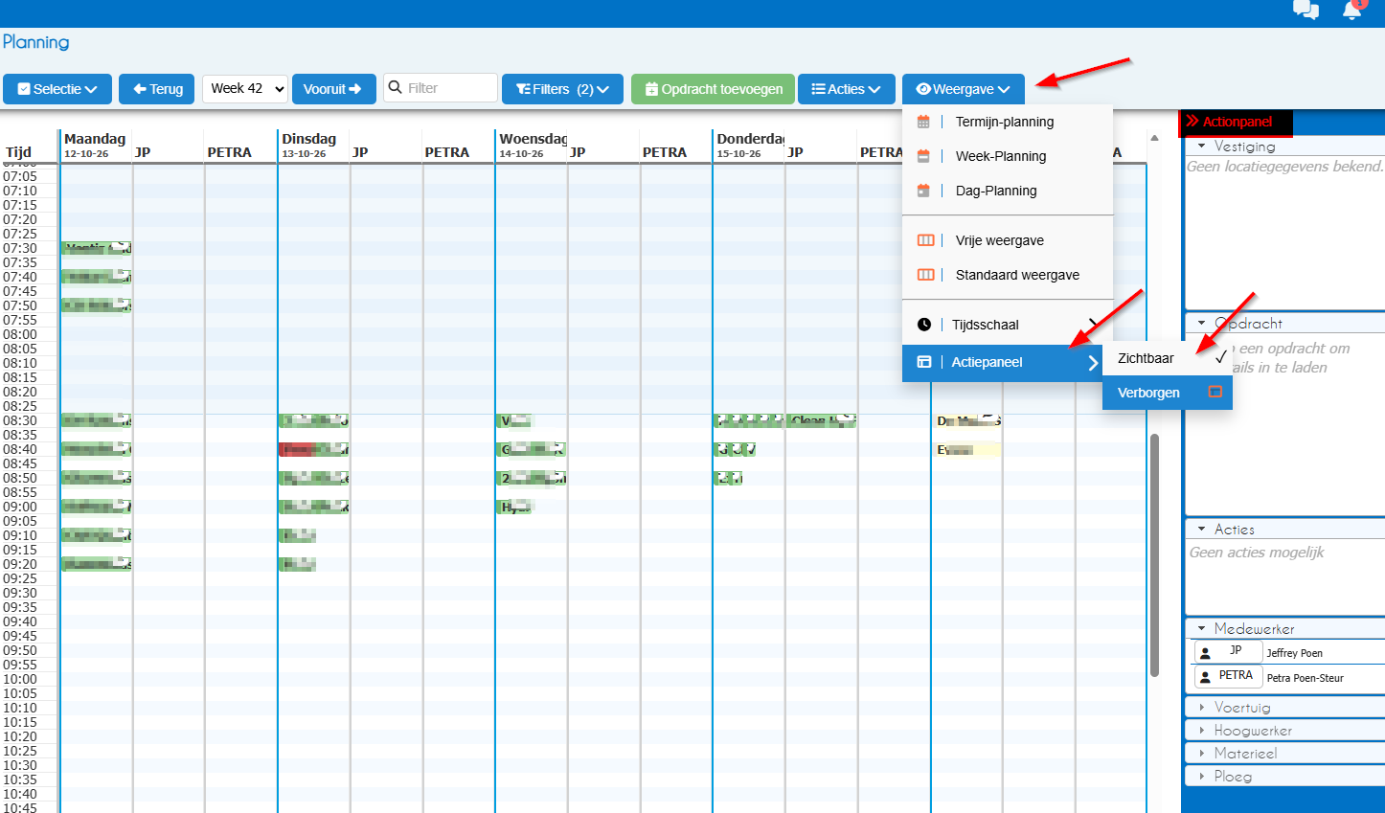Viewport: 1385px width, 813px height.
Task: Click the person icon beside PETRA
Action: pos(1205,677)
